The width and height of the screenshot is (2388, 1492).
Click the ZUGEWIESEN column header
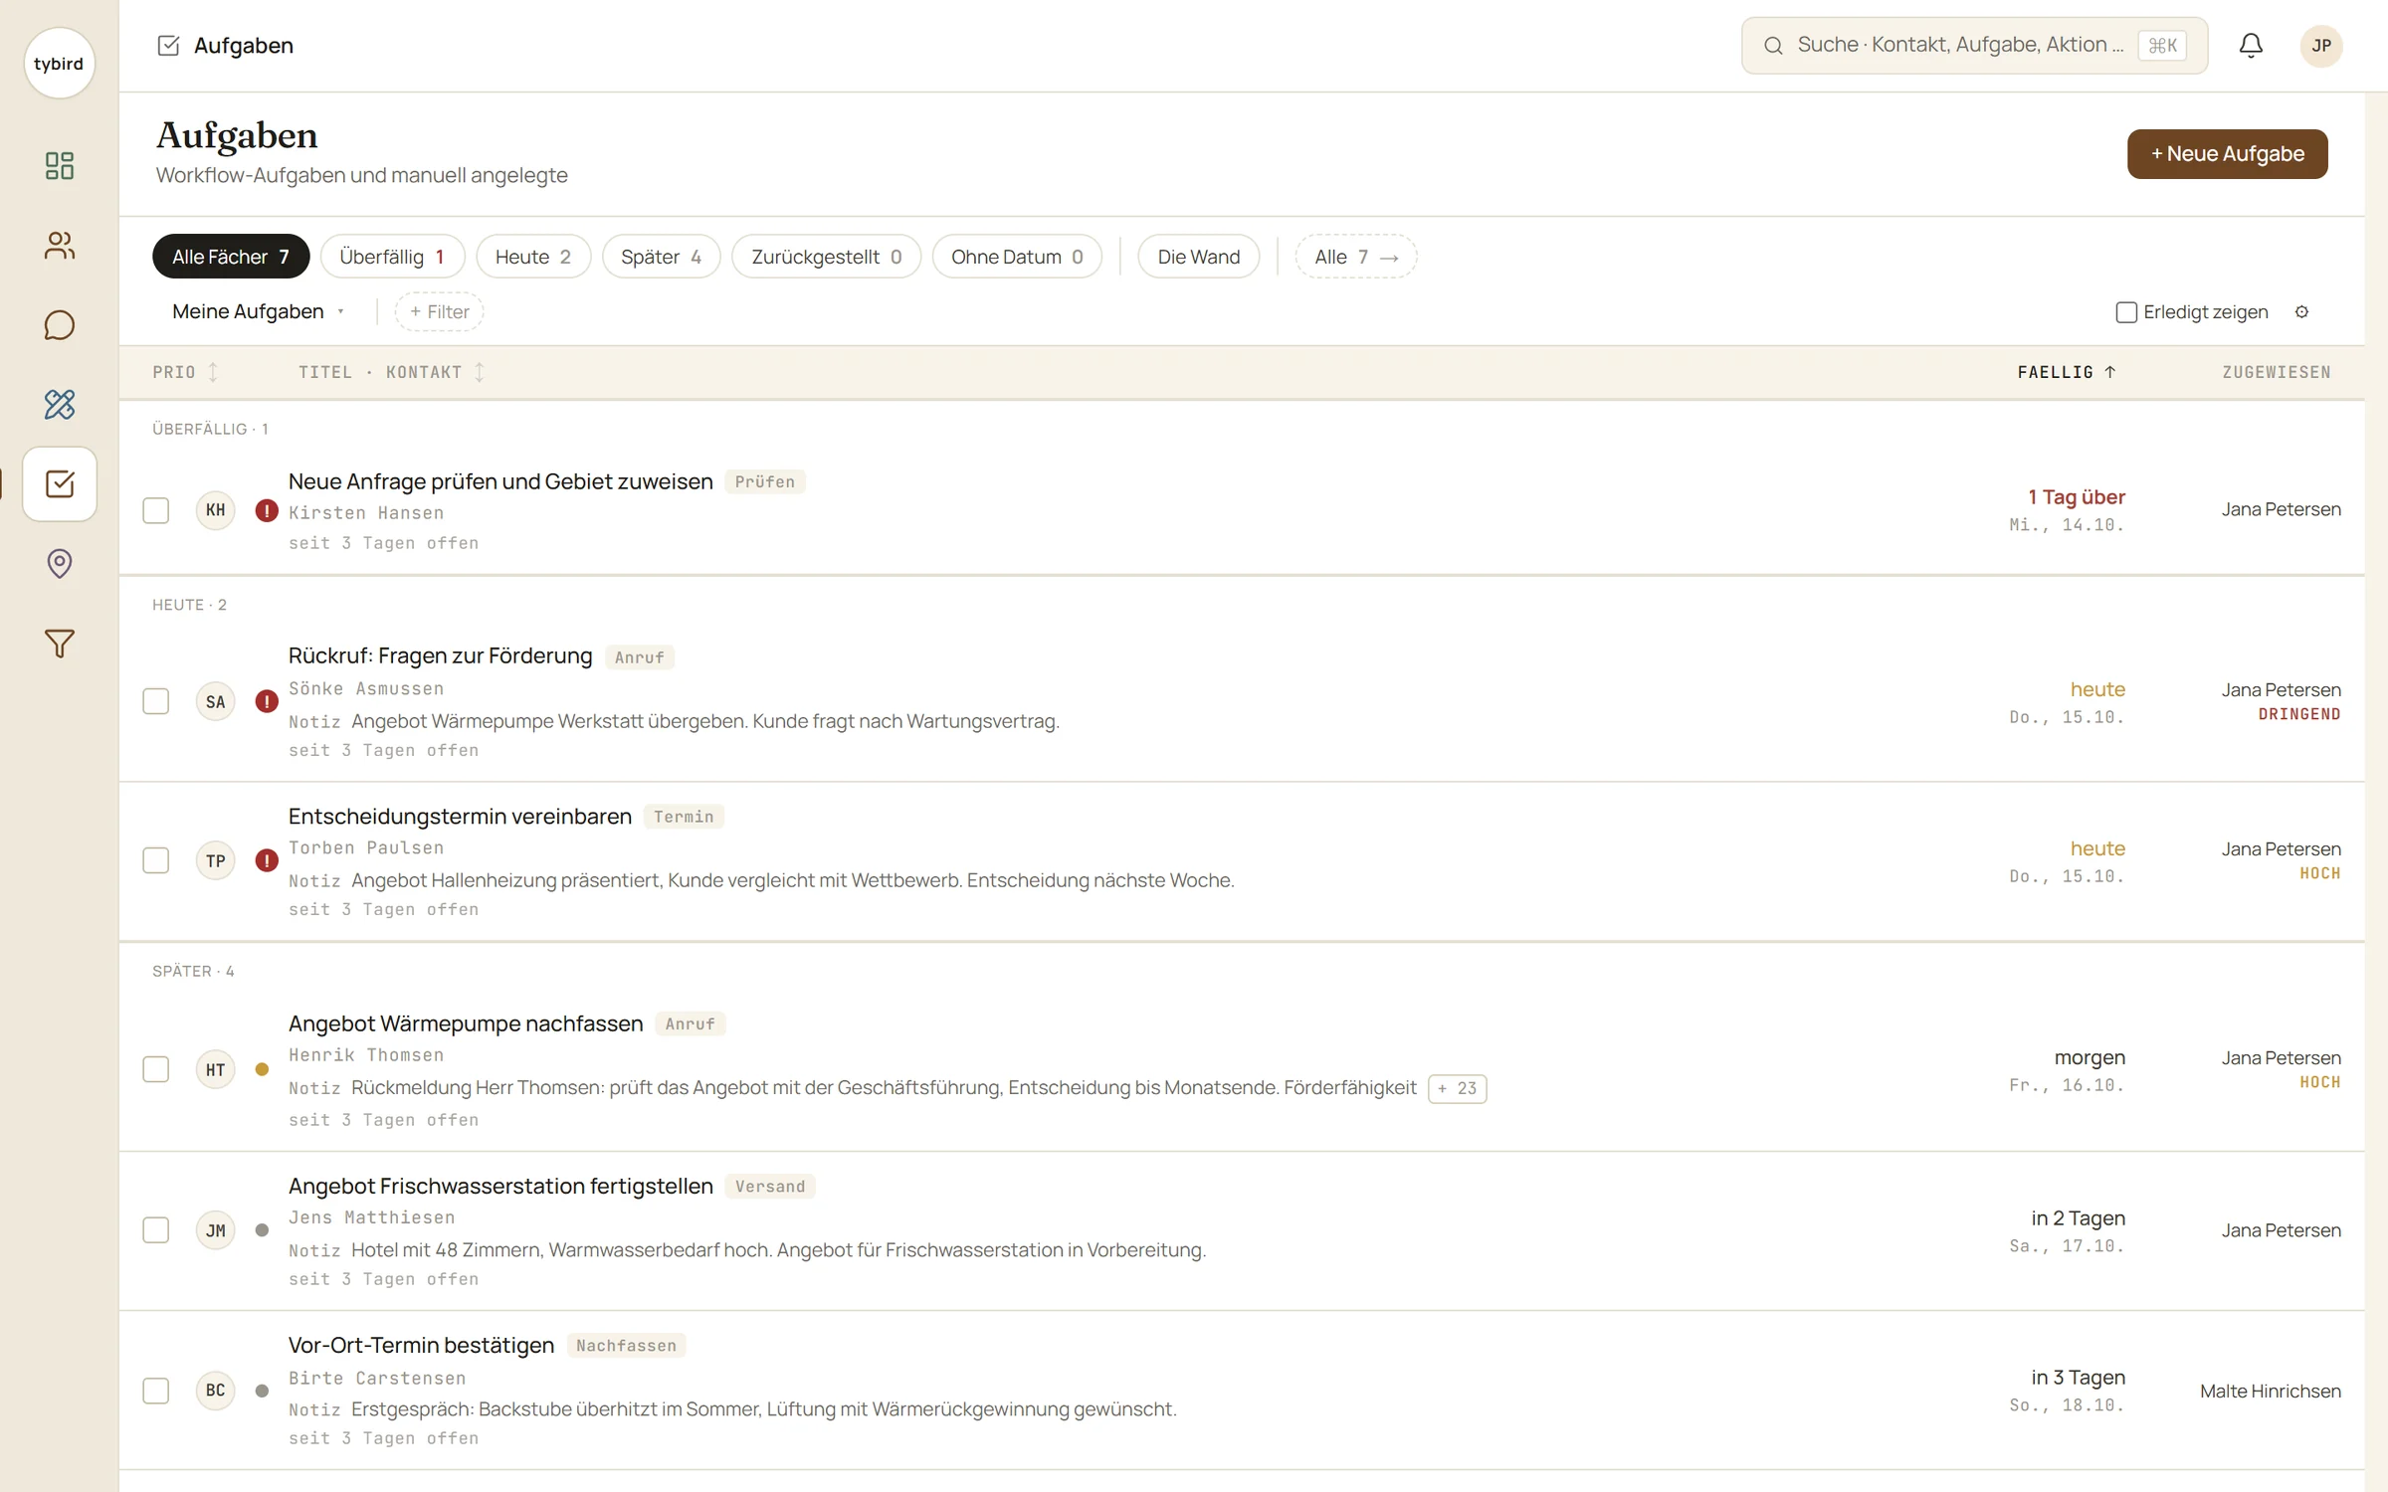click(2276, 372)
